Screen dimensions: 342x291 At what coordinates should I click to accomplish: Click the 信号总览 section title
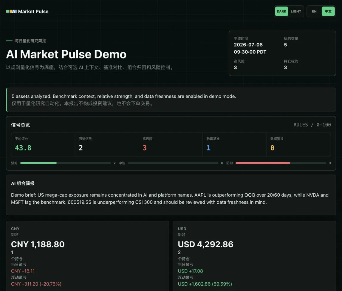pyautogui.click(x=21, y=125)
